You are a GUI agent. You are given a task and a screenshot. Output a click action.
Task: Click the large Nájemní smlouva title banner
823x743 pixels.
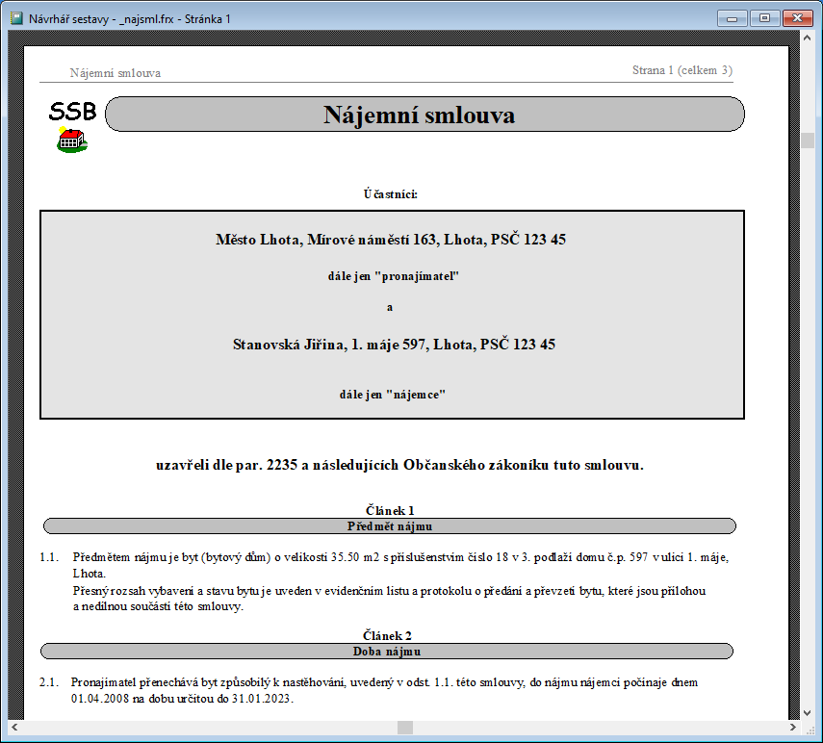point(424,115)
